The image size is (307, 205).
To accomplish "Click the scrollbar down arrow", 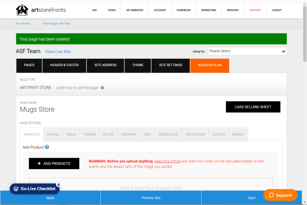I will [x=305, y=202].
